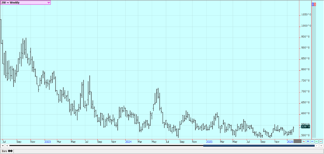Viewport: 324px width, 154px height.
Task: Click the red S sell button
Action: [x=315, y=4]
